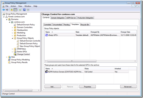Click the Starter GPOs folder icon

(x=15, y=52)
